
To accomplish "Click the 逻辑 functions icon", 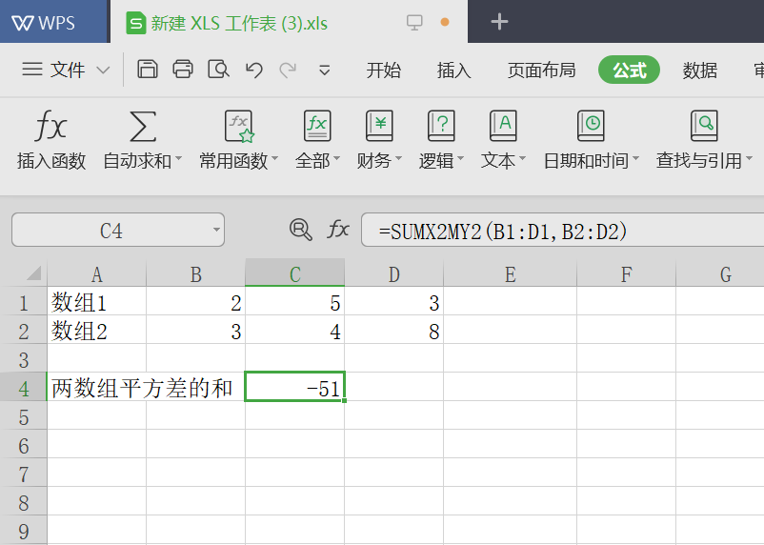I will [x=441, y=126].
